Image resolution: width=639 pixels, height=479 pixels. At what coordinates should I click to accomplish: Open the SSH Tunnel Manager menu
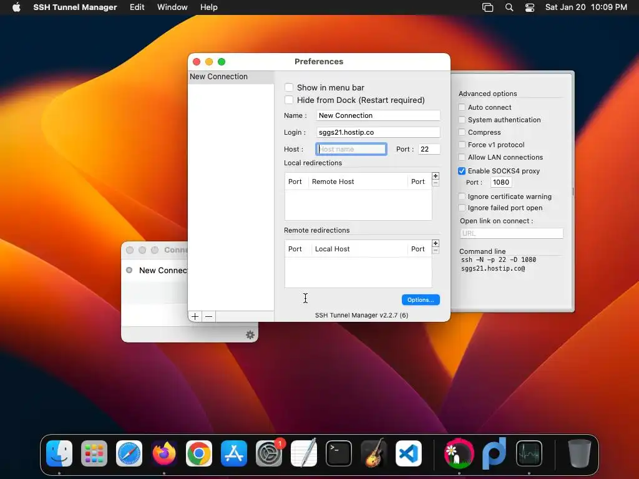[75, 7]
